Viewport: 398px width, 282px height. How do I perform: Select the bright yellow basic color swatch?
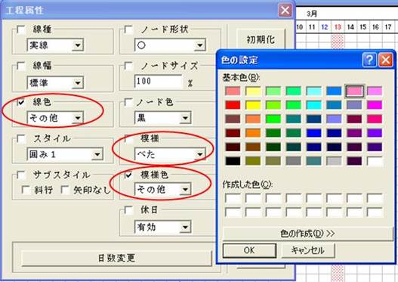pos(253,104)
